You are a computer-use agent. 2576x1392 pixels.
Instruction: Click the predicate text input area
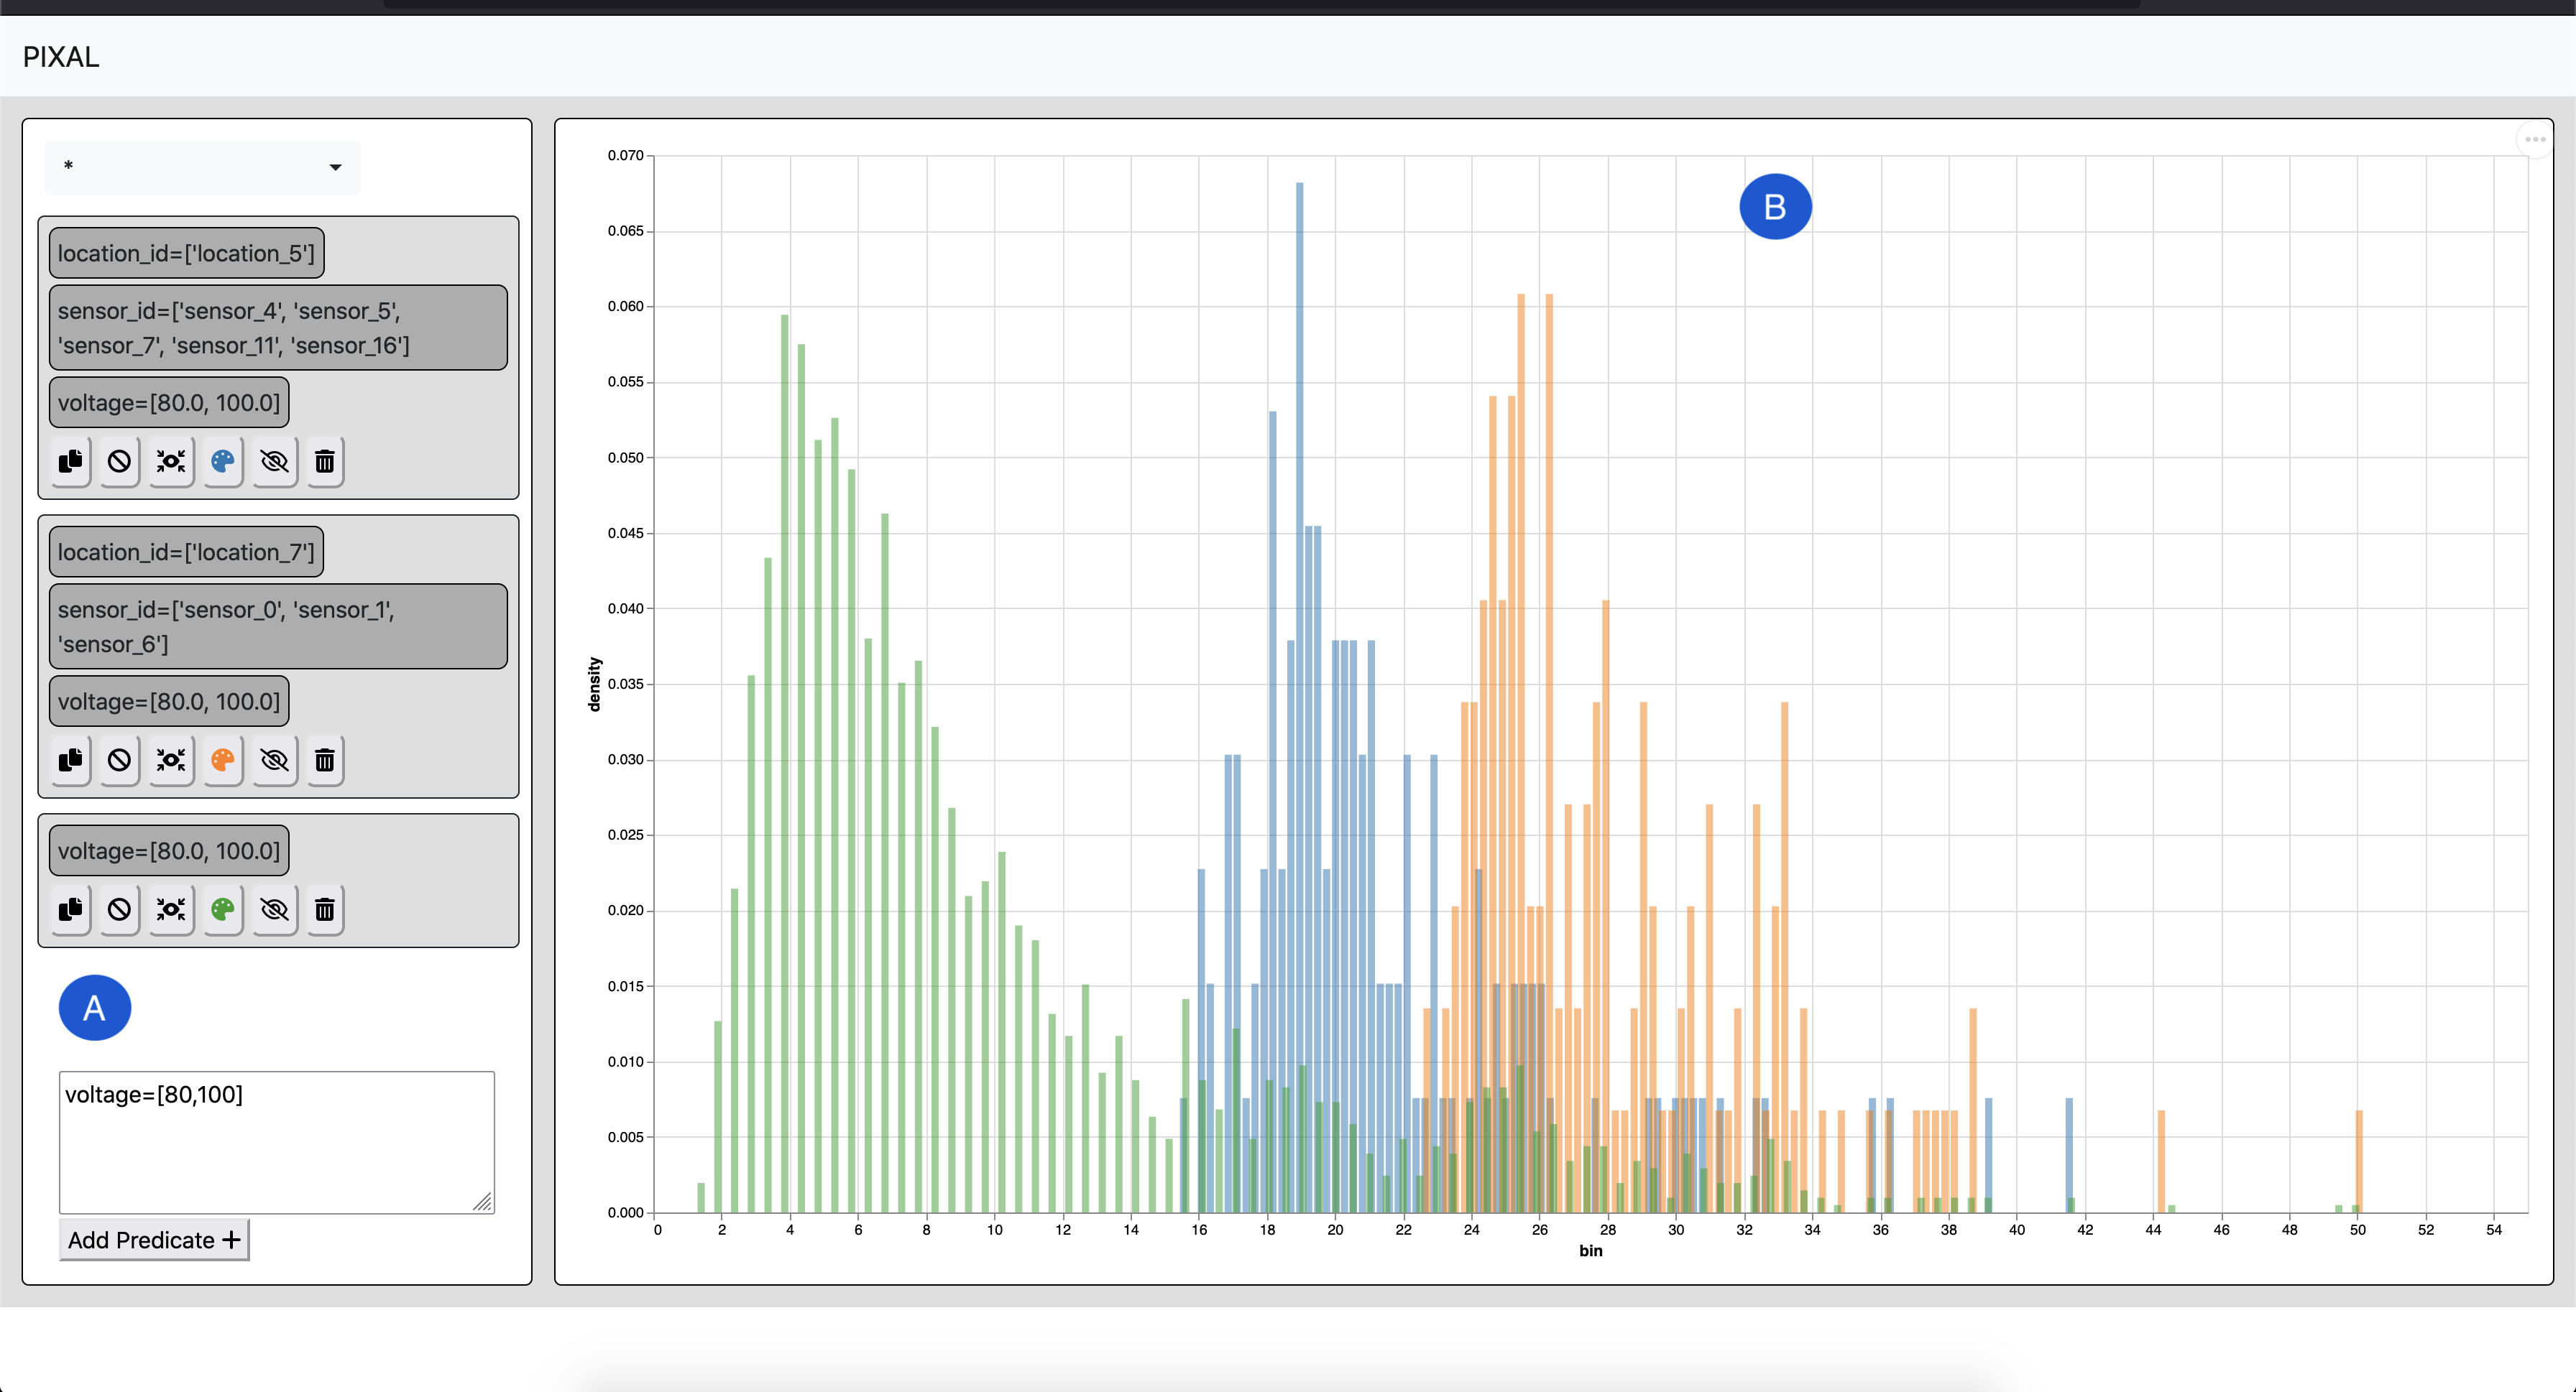[277, 1142]
